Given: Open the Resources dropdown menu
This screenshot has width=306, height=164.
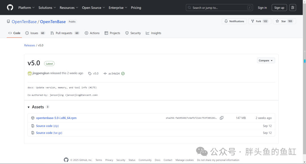Looking at the screenshot, I should click(x=69, y=8).
